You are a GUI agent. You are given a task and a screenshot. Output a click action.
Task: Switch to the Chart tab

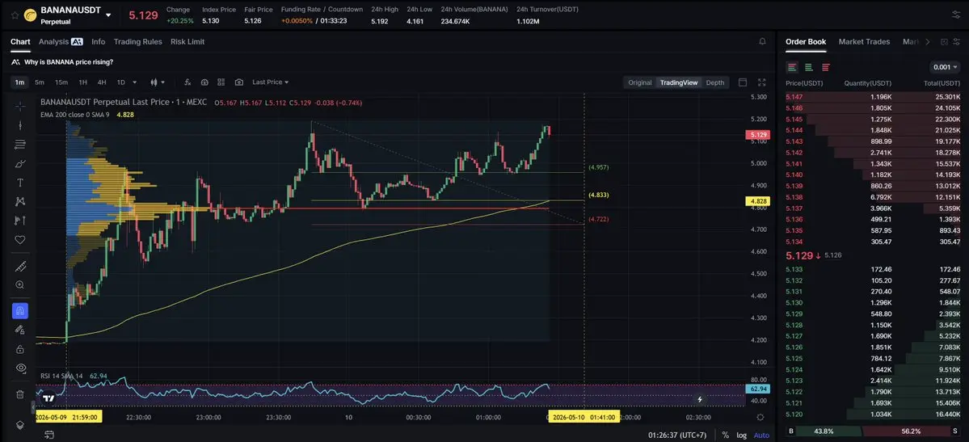coord(19,41)
